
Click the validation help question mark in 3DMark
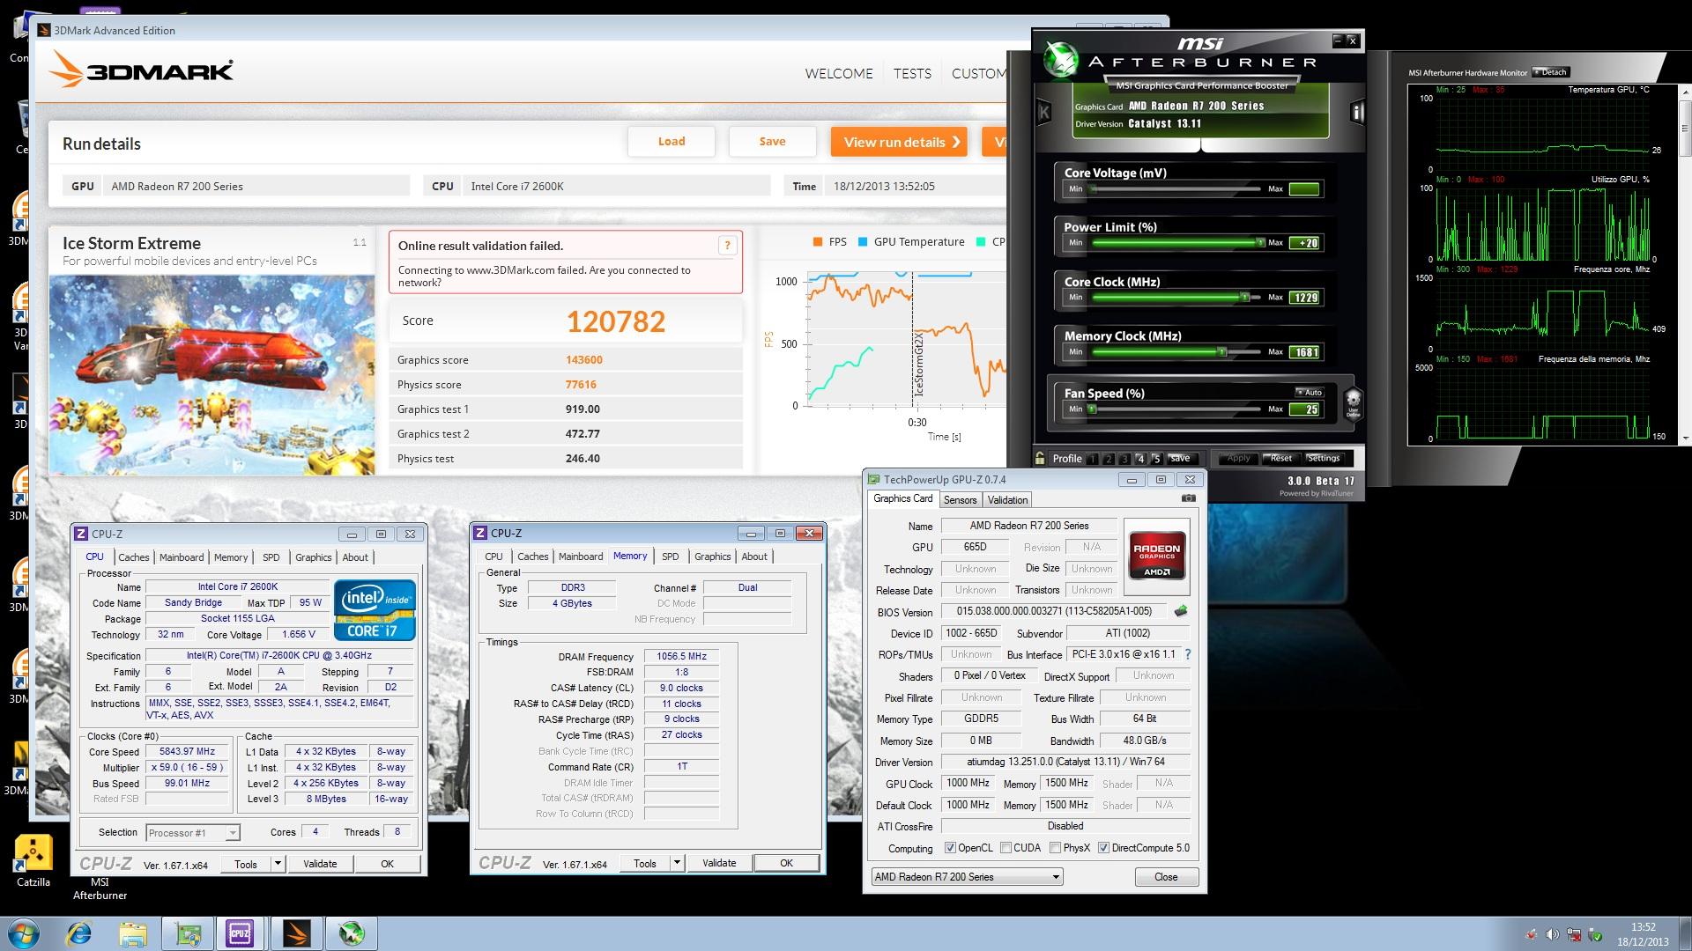tap(727, 246)
